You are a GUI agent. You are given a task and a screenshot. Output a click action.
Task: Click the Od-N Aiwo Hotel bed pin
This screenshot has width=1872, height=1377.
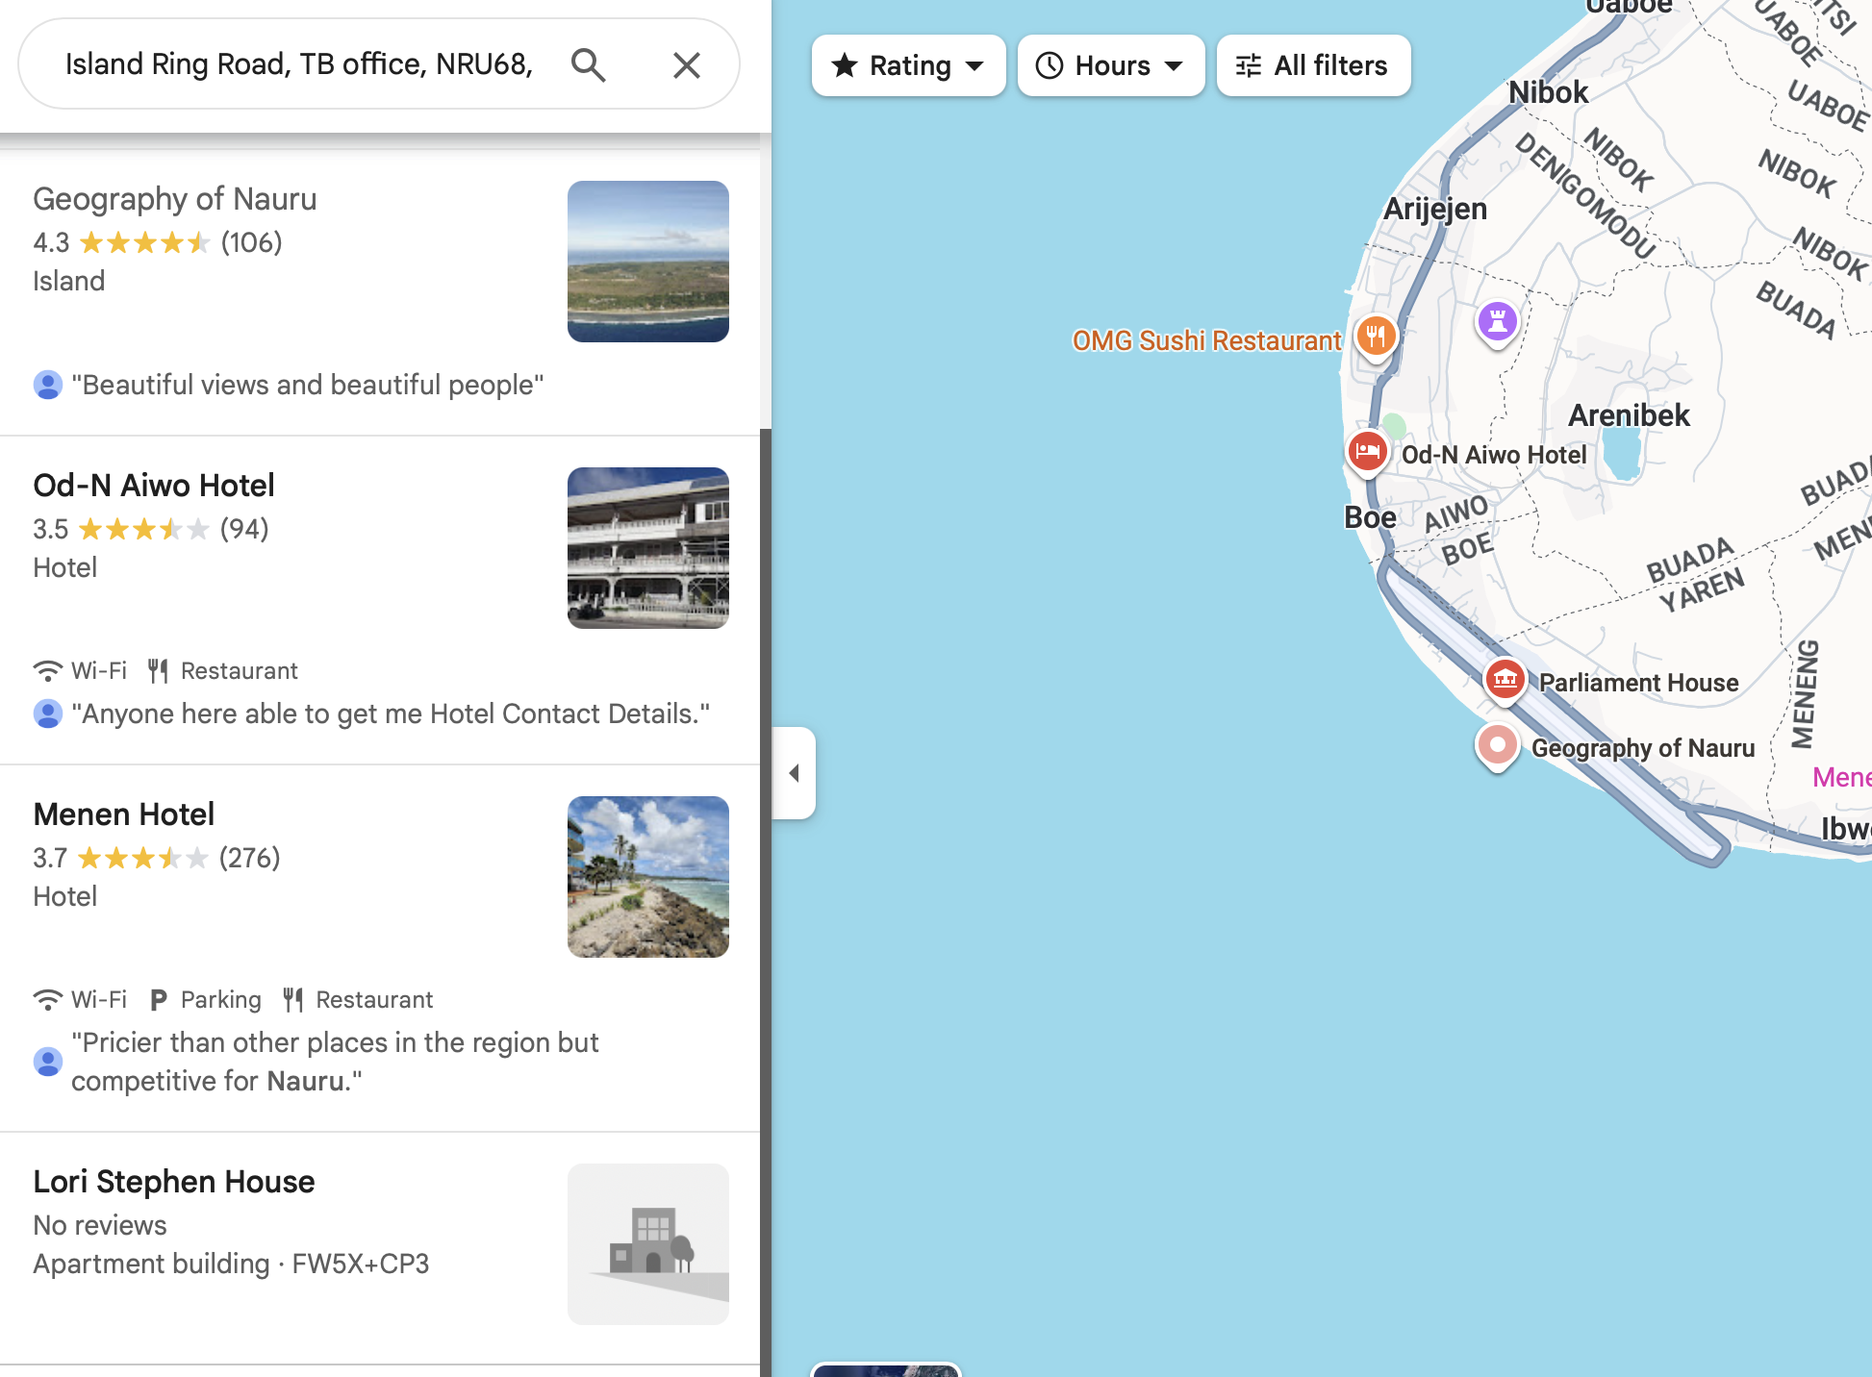point(1367,452)
